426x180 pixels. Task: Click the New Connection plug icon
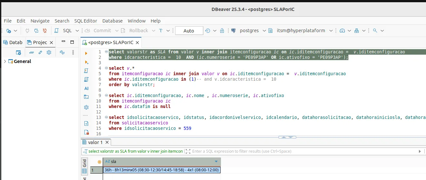coord(9,31)
